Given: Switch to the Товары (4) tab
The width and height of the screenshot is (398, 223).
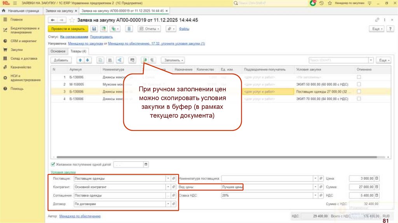Looking at the screenshot, I should click(78, 51).
